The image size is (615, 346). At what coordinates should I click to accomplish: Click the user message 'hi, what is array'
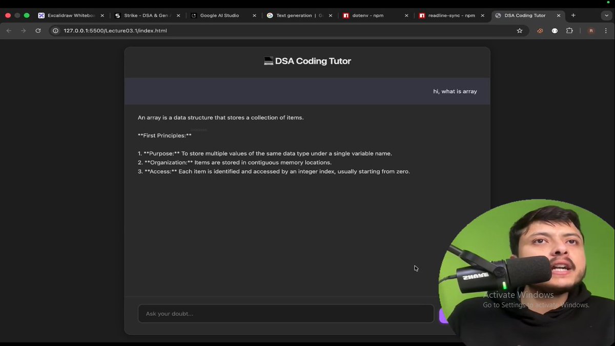click(455, 91)
